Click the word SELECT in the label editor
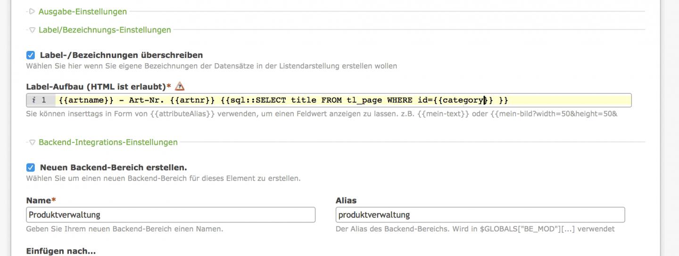Viewport: 679px width, 256px height. click(271, 100)
